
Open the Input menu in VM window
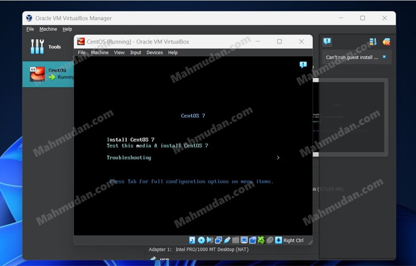click(x=136, y=53)
